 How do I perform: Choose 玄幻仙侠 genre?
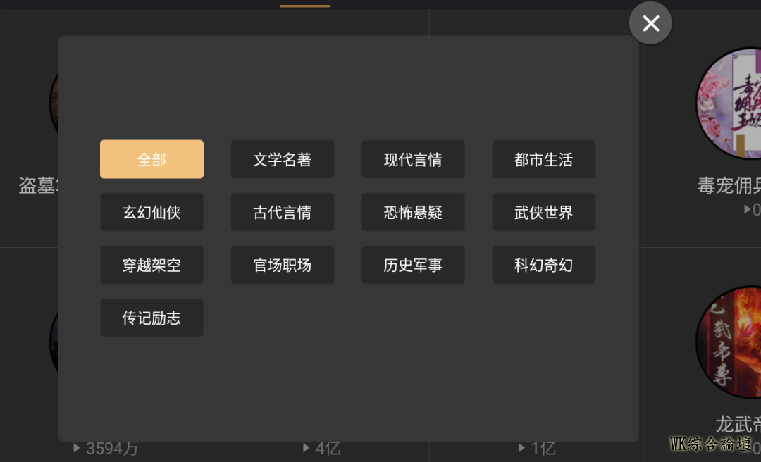(x=151, y=212)
